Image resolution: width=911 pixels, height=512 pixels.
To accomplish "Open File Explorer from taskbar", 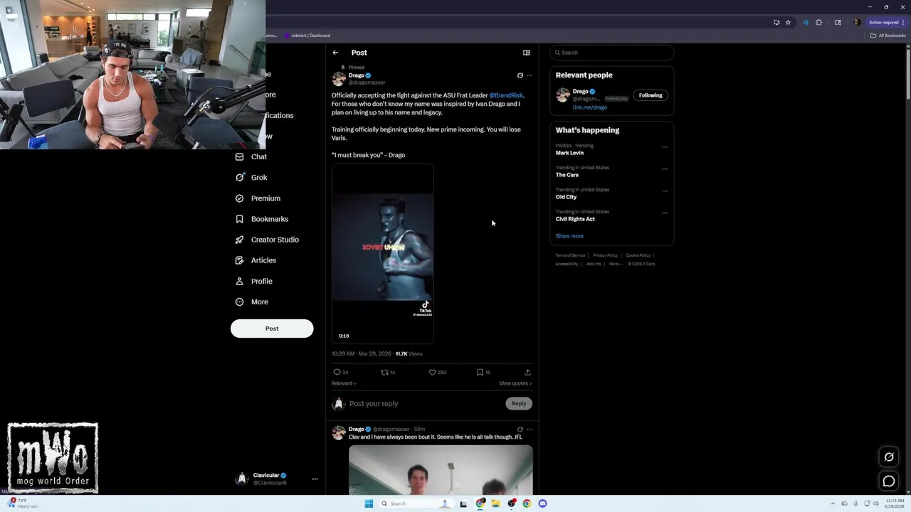I will [495, 503].
